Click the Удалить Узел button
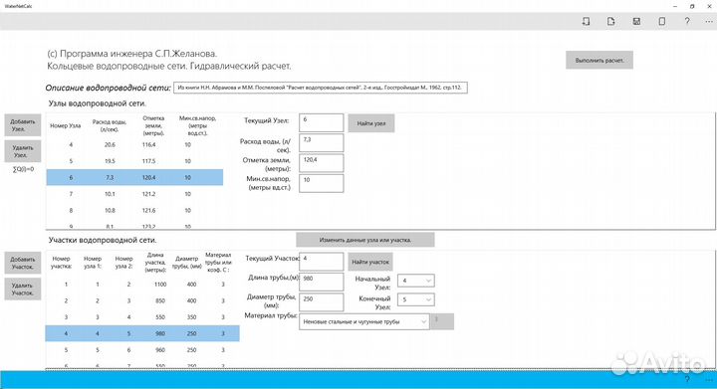This screenshot has height=389, width=717. point(23,151)
